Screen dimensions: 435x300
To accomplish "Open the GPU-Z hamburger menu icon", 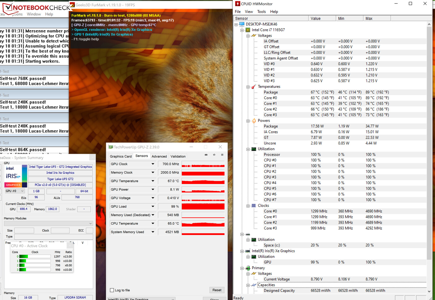I will pos(222,155).
